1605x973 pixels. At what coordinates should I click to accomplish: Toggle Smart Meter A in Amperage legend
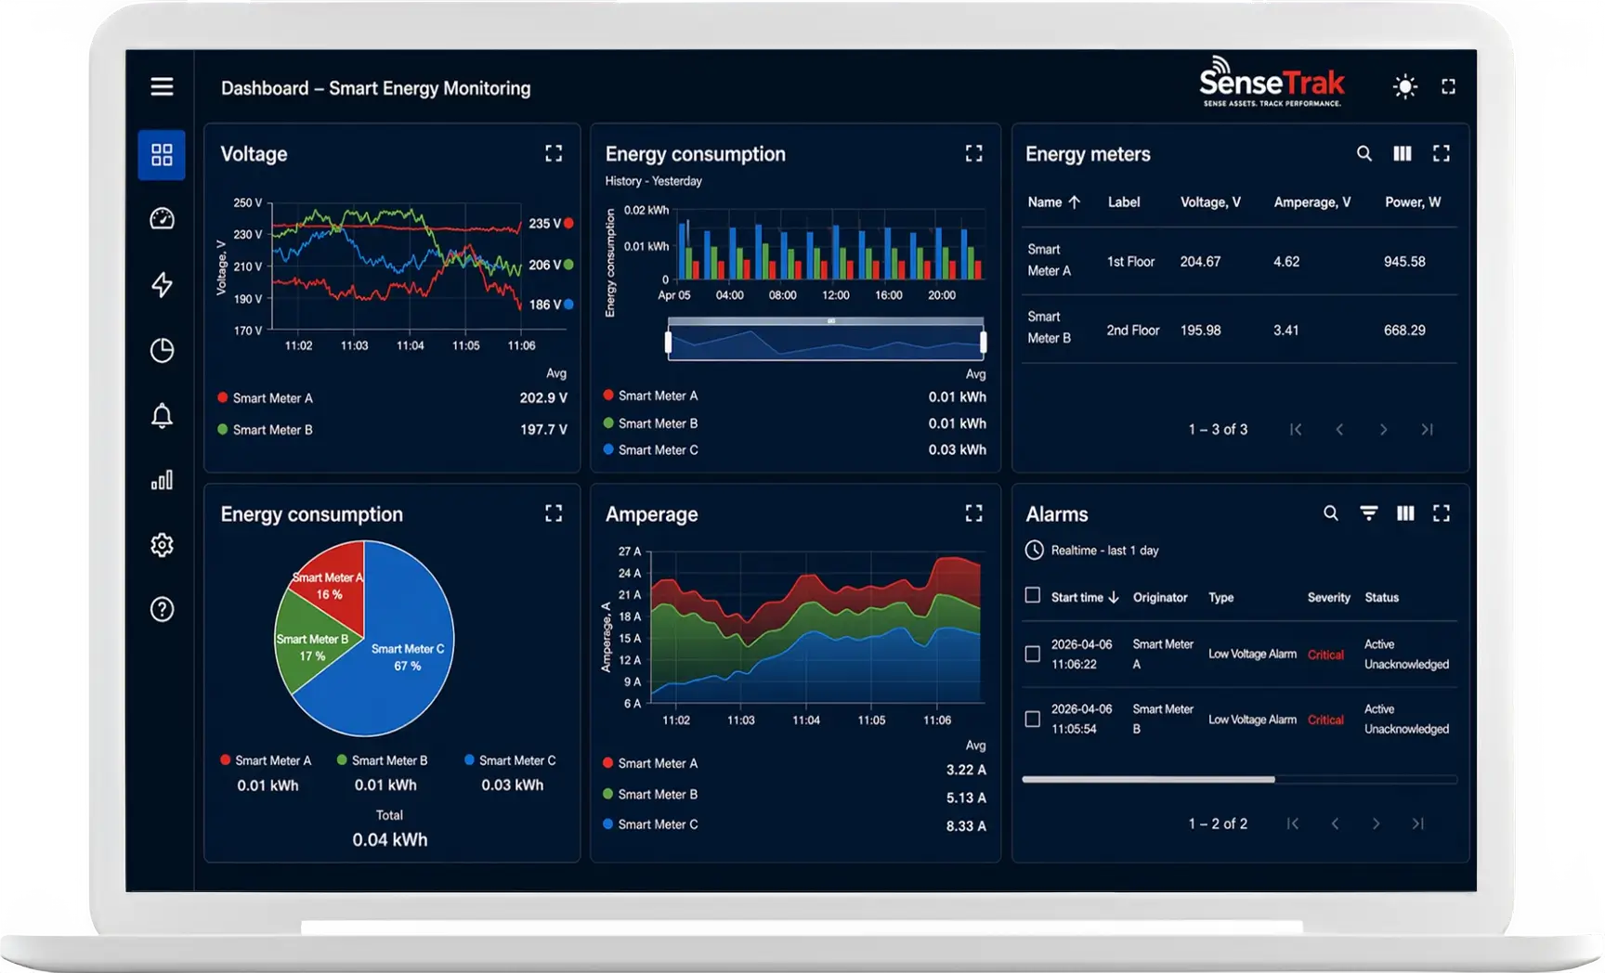click(651, 763)
